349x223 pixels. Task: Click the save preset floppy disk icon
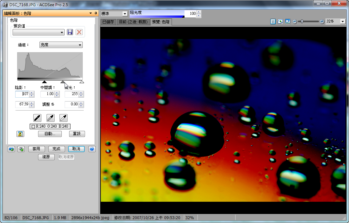[70, 32]
